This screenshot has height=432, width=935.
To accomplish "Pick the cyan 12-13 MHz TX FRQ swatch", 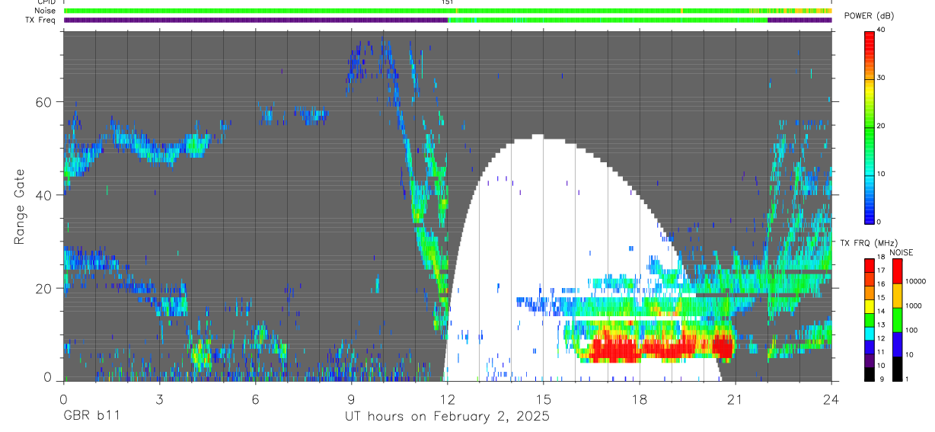I will coord(869,334).
